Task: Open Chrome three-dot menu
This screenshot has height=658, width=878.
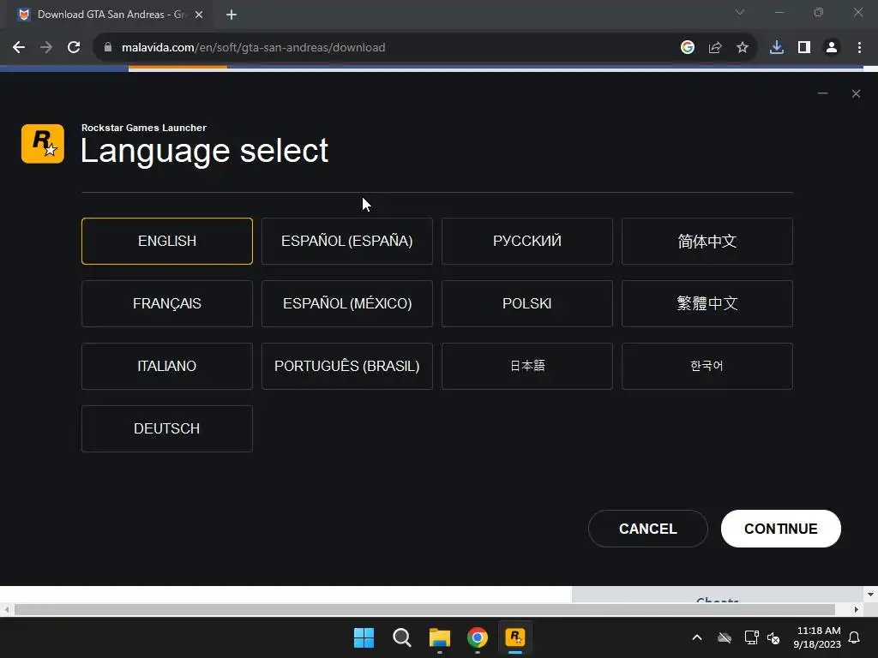Action: click(859, 48)
